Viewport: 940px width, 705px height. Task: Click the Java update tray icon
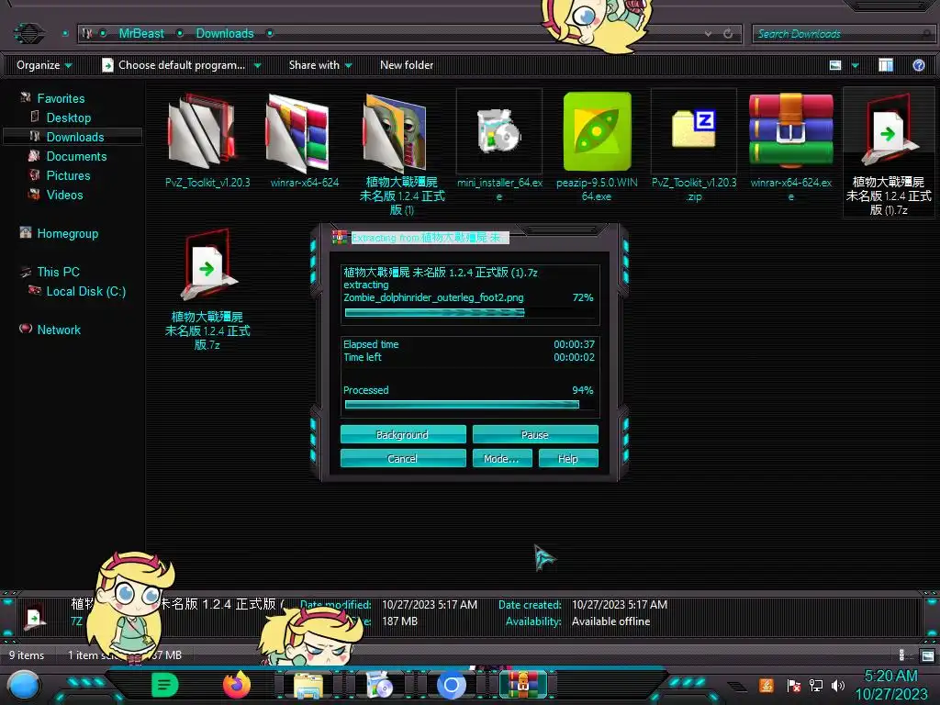[x=767, y=685]
